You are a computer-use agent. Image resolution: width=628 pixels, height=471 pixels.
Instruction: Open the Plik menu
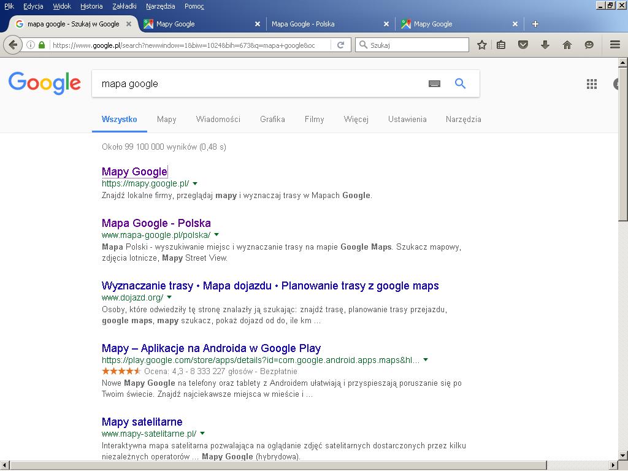tap(9, 6)
